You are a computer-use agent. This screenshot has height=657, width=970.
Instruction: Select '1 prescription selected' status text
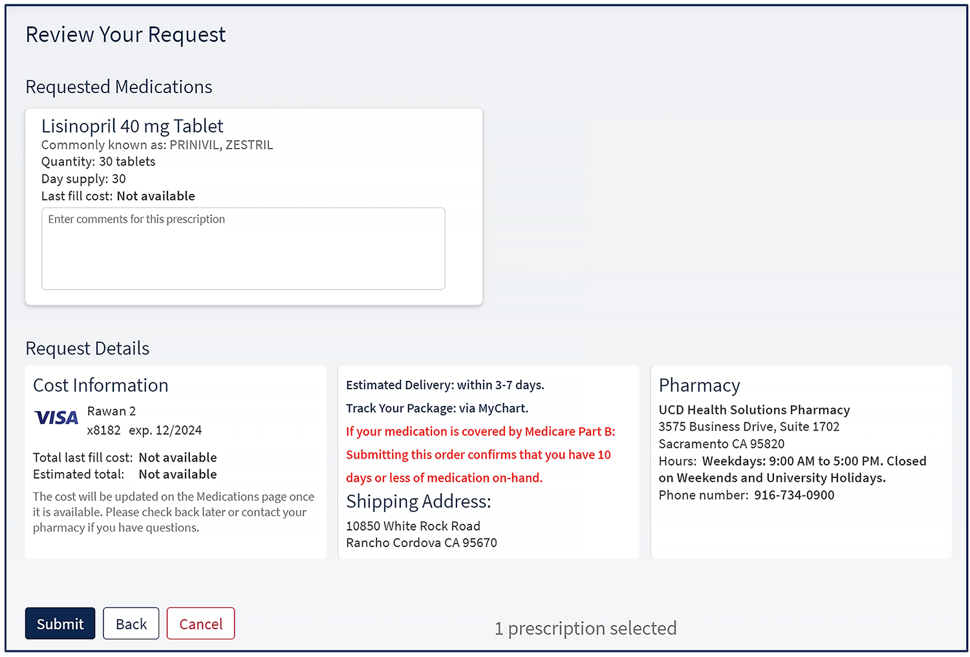click(586, 629)
